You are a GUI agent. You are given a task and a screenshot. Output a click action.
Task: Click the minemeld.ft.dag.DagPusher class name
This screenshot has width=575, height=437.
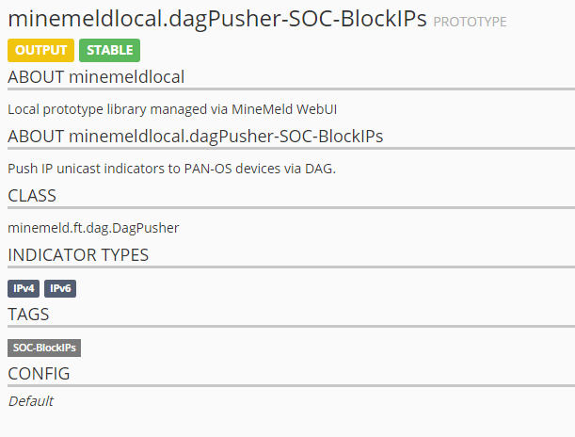(x=93, y=228)
